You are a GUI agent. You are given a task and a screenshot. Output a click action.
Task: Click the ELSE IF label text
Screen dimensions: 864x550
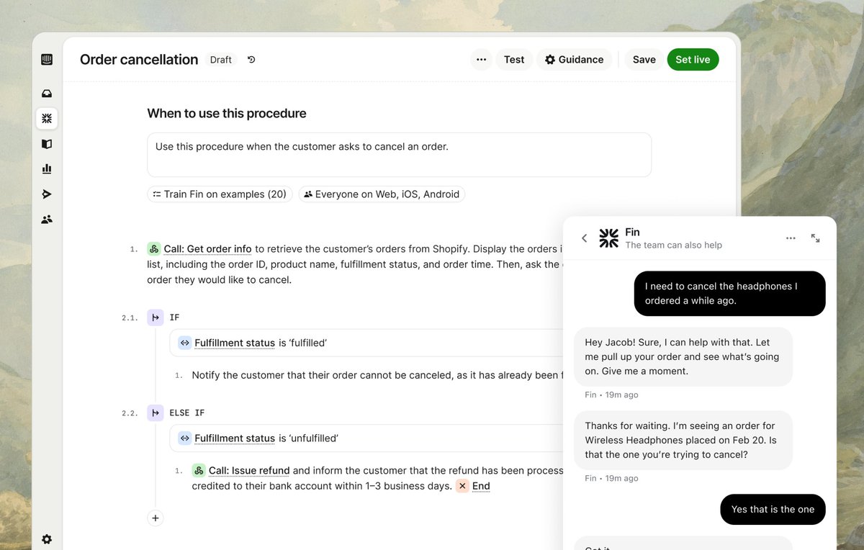click(186, 413)
